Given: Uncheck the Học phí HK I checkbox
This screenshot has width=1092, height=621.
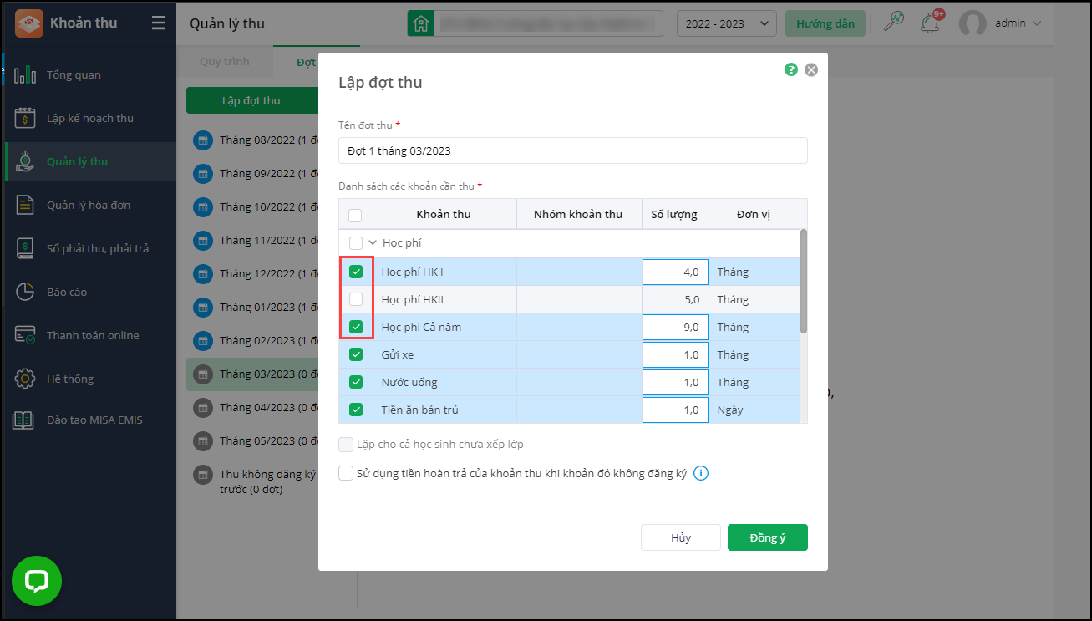Looking at the screenshot, I should click(356, 272).
